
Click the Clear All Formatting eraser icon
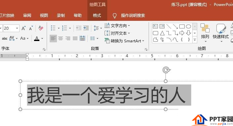(x=41, y=28)
